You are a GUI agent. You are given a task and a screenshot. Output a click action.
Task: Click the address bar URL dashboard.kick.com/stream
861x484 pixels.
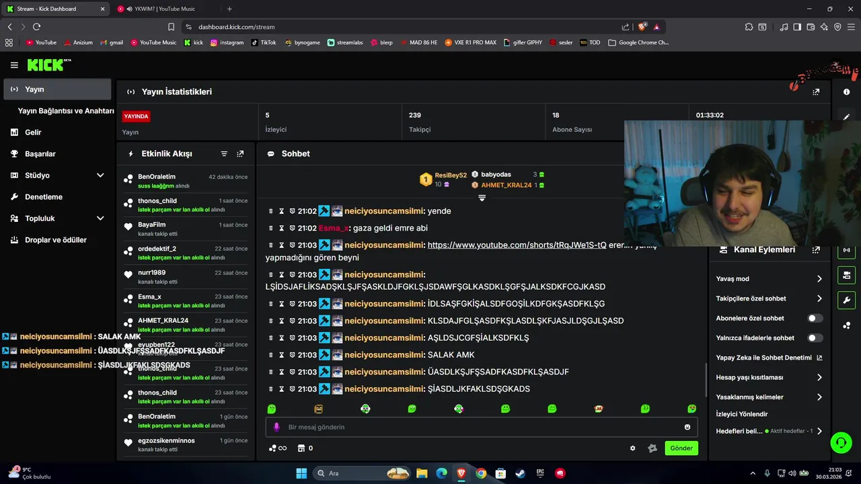236,27
